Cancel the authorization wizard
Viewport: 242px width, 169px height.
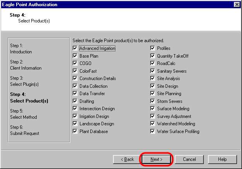189,159
